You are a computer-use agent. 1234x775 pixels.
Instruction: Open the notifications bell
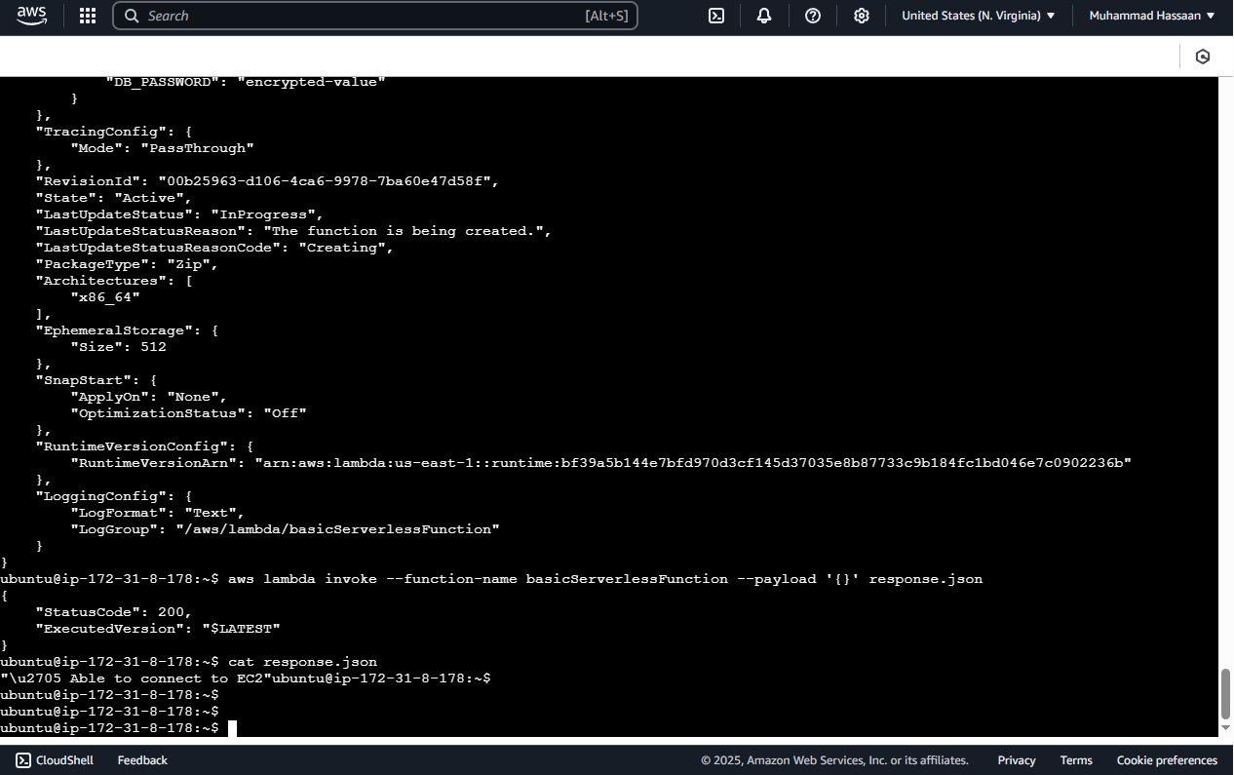[x=764, y=16]
